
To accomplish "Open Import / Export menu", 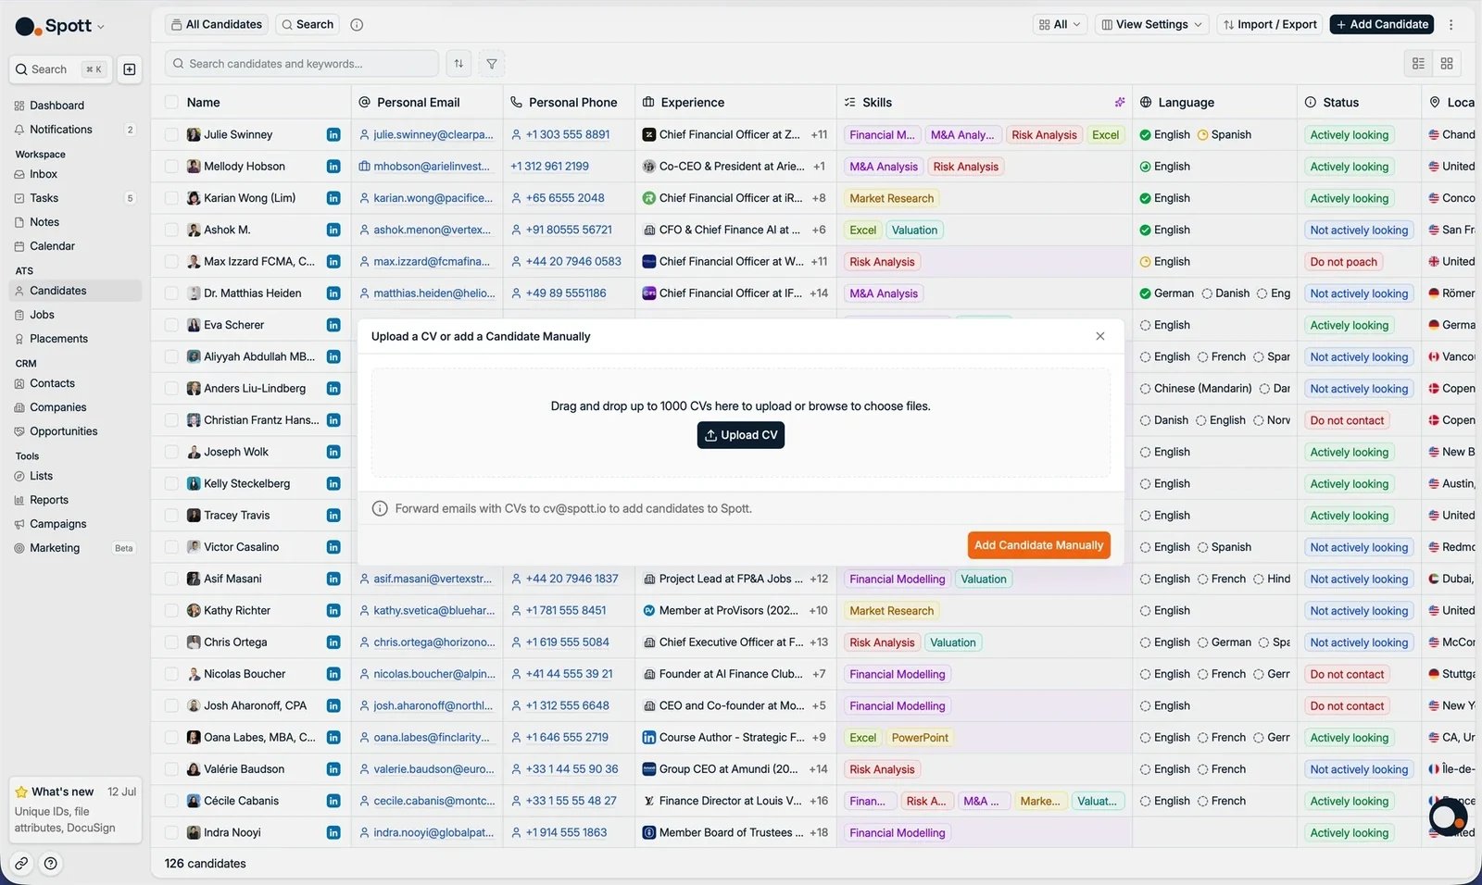I will click(x=1270, y=25).
